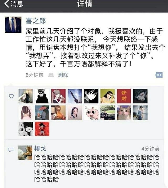Open the cat face avatar liker
The image size is (168, 188).
[x=124, y=112]
